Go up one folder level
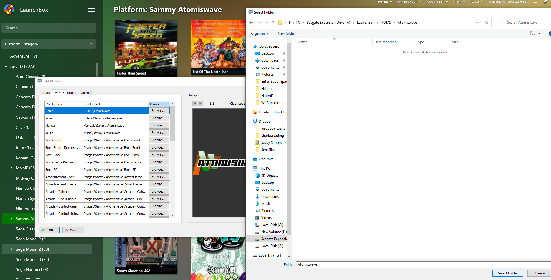The width and height of the screenshot is (551, 280). pyautogui.click(x=273, y=23)
